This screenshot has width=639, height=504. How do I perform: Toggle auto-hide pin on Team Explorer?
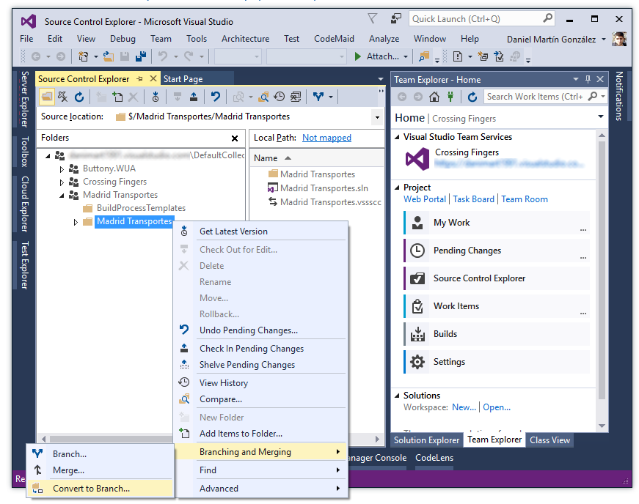(588, 79)
